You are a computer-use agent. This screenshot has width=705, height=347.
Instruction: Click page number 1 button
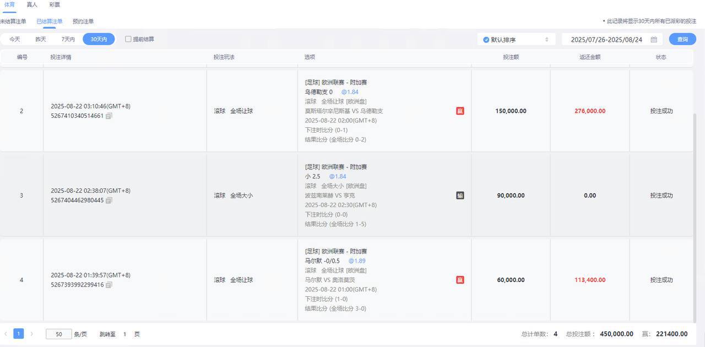19,334
